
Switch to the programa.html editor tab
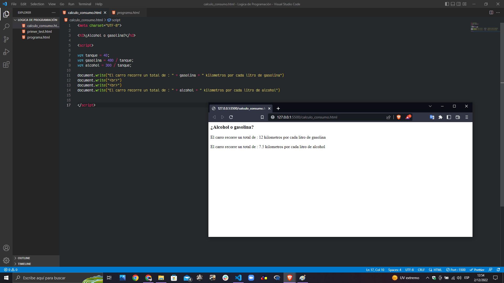point(128,13)
